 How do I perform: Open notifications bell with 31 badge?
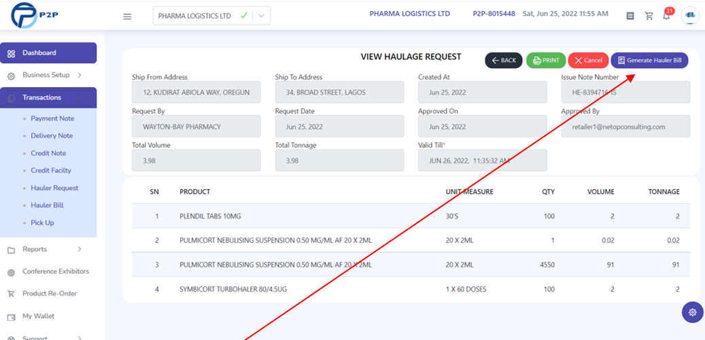667,15
